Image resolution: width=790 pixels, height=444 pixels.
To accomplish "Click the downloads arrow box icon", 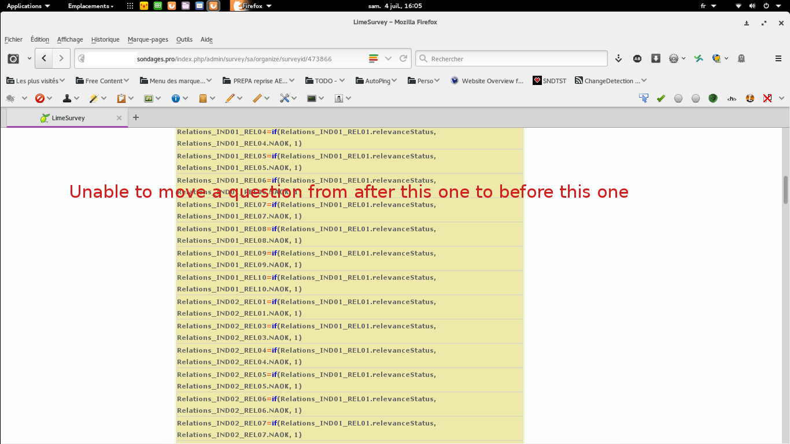I will tap(656, 58).
